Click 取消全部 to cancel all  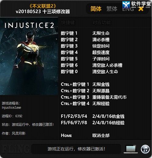(x=101, y=135)
